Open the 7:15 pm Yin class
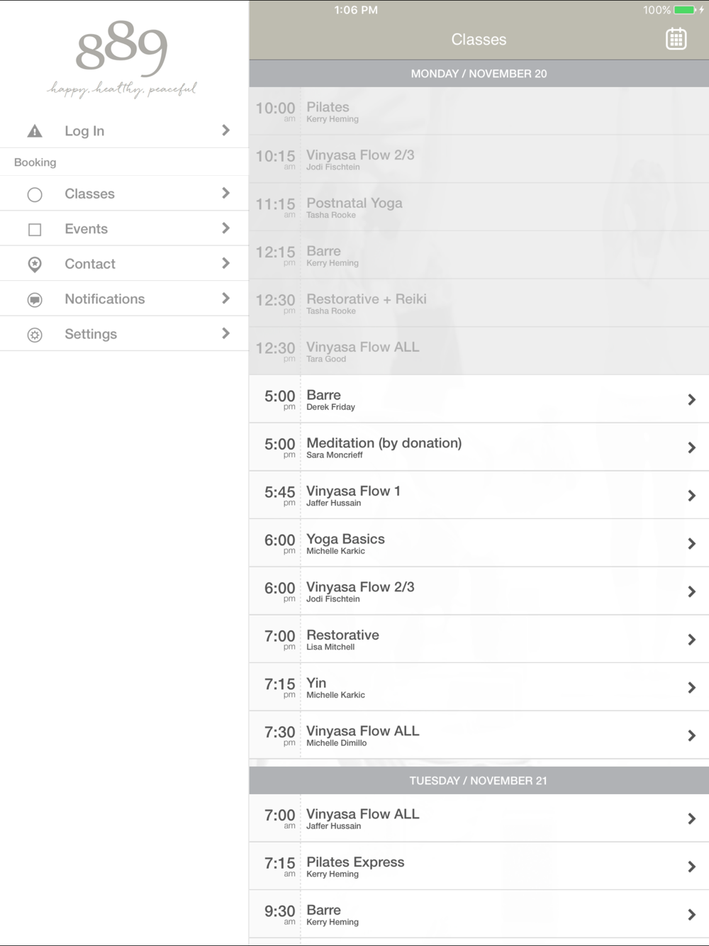Screen dimensions: 709x946 [x=479, y=687]
